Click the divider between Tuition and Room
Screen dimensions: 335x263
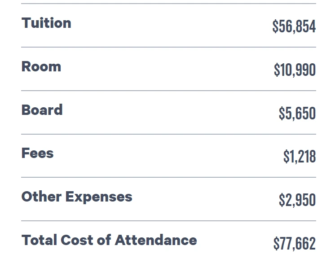coord(168,47)
